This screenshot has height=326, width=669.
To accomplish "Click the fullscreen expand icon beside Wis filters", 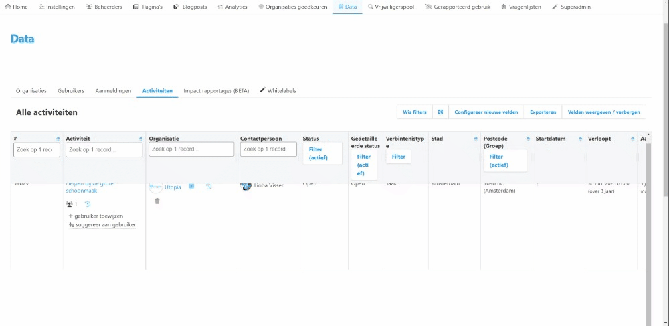I will 441,112.
